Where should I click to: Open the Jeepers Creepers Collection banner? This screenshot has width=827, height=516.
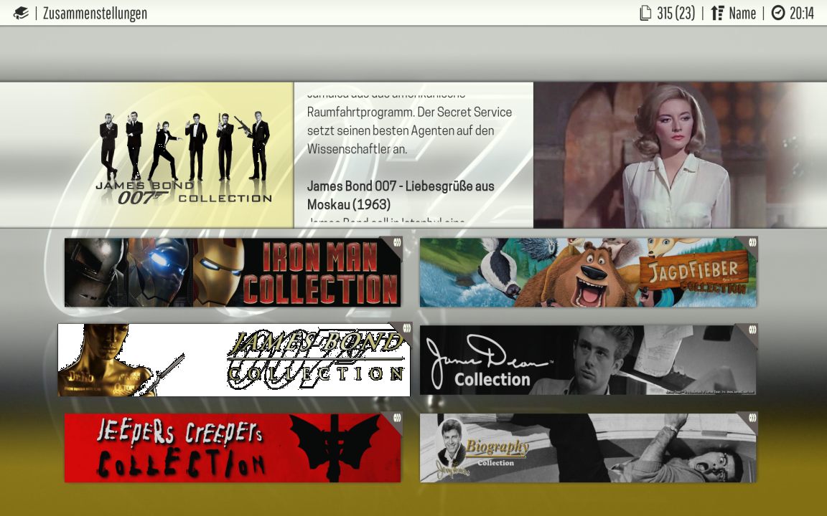[233, 448]
